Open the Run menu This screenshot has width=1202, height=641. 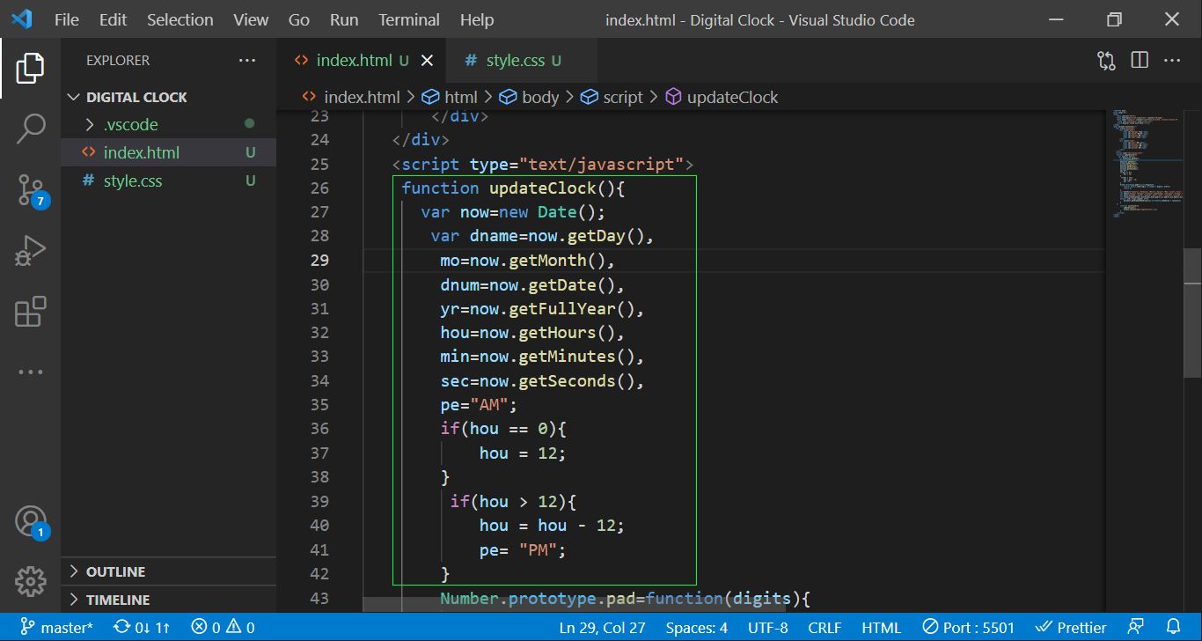pos(344,19)
